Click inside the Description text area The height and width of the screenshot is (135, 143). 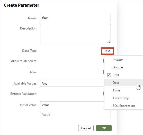coord(75,34)
